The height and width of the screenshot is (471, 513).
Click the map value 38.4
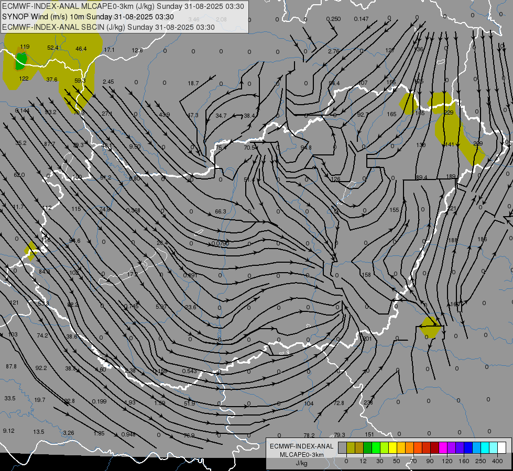249,115
